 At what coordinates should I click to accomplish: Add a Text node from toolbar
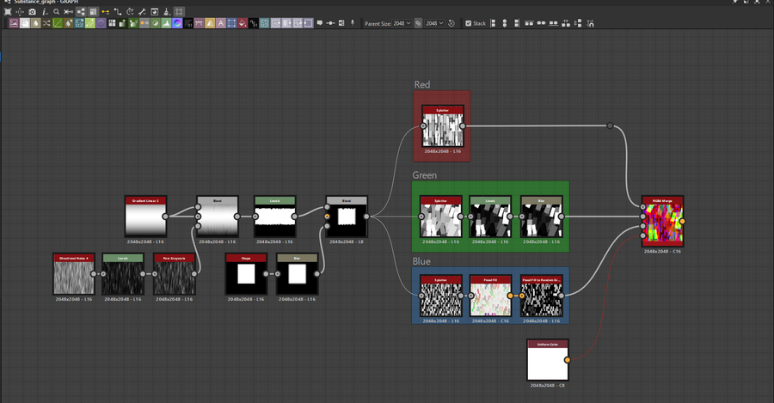221,23
